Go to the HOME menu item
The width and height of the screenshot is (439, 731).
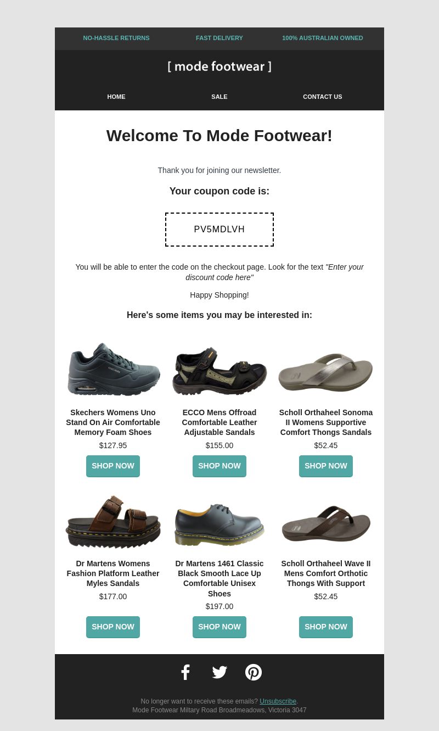pos(116,97)
